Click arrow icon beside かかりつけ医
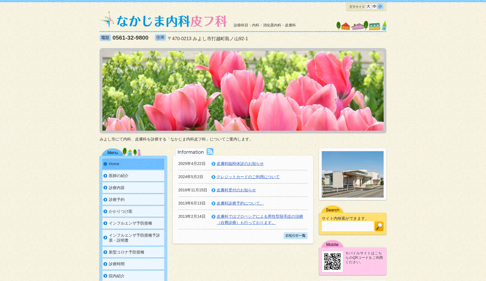 tap(105, 211)
